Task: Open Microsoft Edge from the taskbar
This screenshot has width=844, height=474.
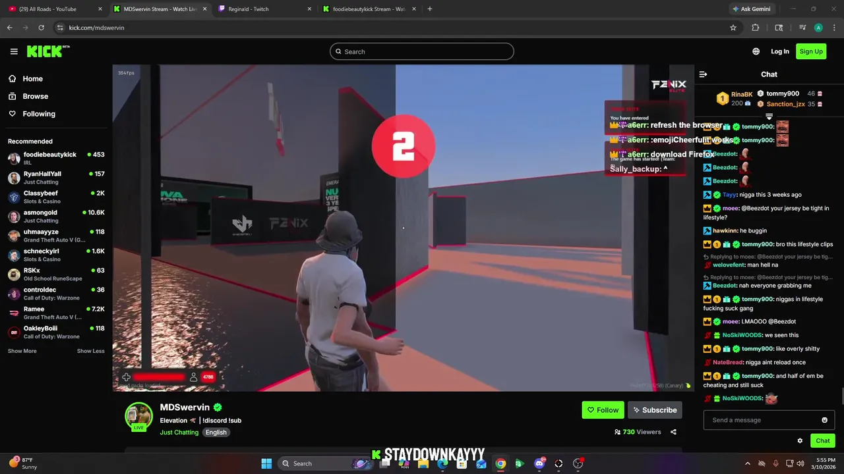Action: 442,463
